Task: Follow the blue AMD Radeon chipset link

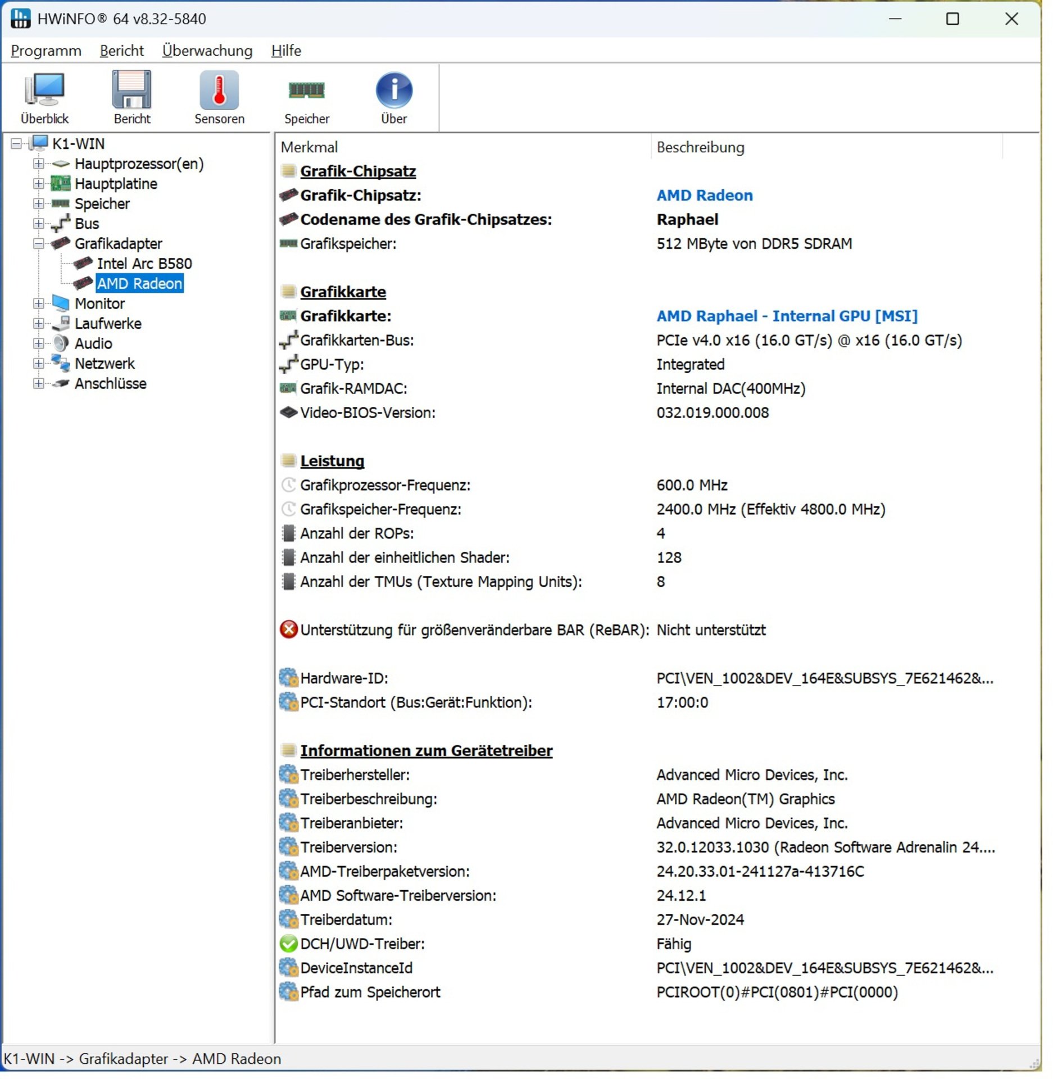Action: pyautogui.click(x=706, y=196)
